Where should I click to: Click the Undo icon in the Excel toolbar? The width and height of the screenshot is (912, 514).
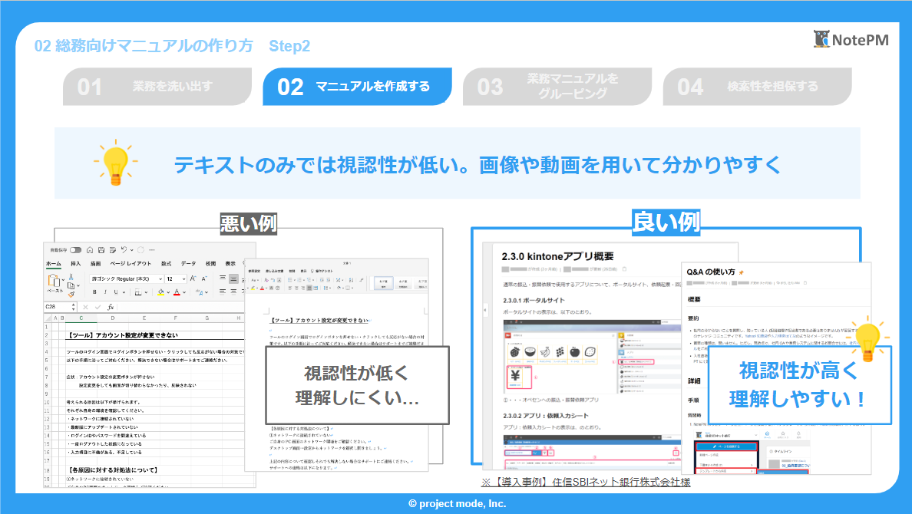124,250
